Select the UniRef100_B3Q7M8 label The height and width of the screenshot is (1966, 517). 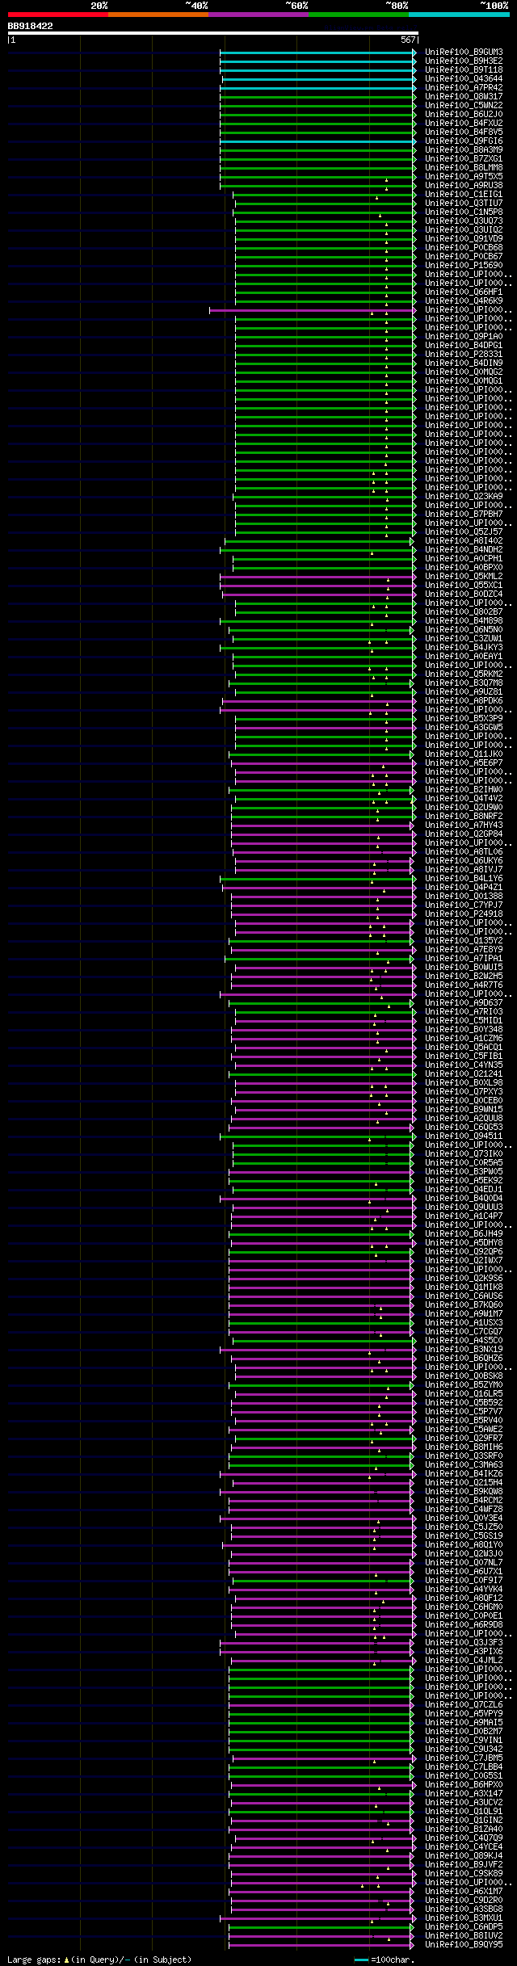464,683
